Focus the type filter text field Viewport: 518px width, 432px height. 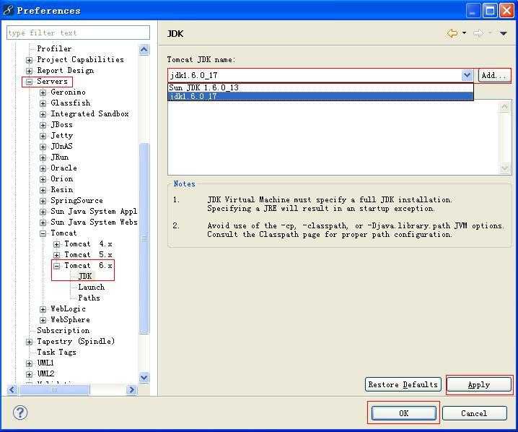click(78, 33)
